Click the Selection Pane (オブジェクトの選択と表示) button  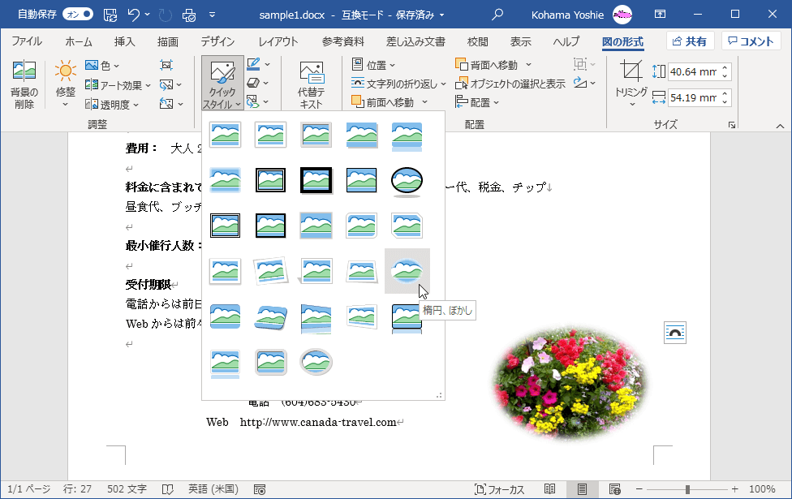[x=510, y=84]
